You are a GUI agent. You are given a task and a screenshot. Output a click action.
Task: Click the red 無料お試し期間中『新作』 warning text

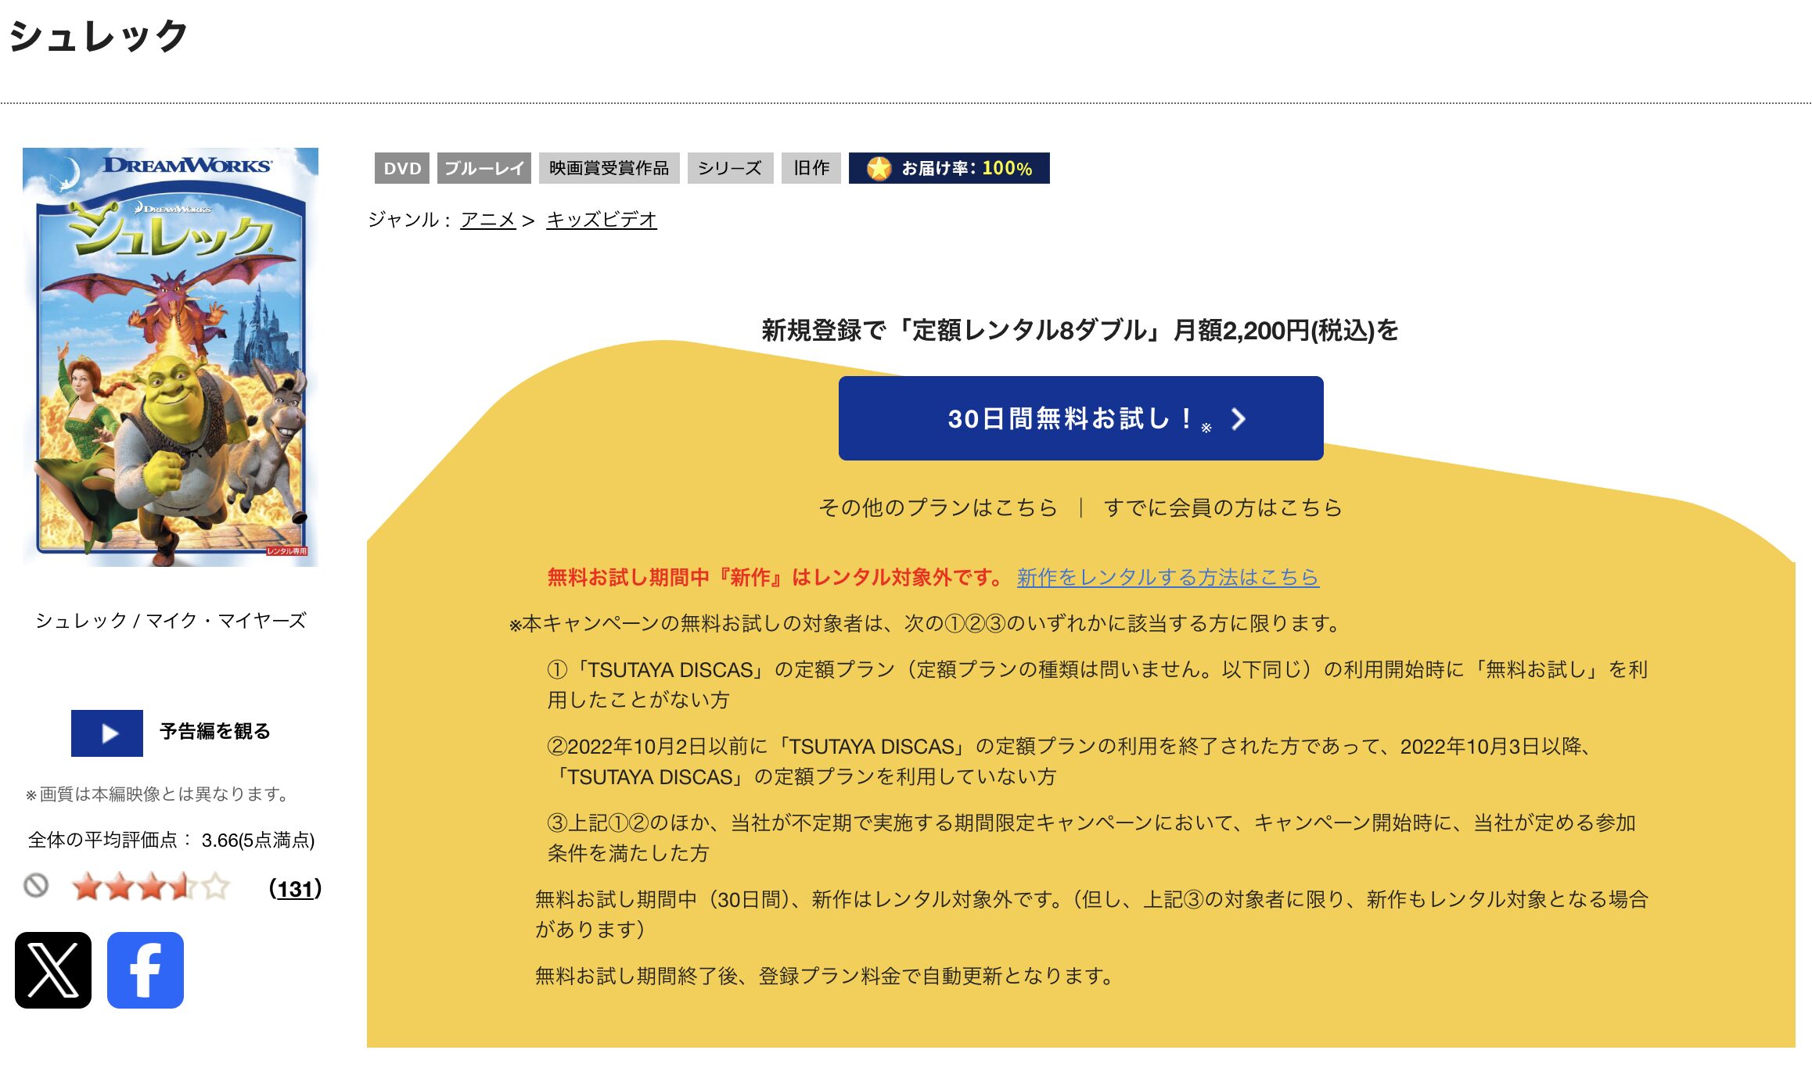tap(774, 577)
